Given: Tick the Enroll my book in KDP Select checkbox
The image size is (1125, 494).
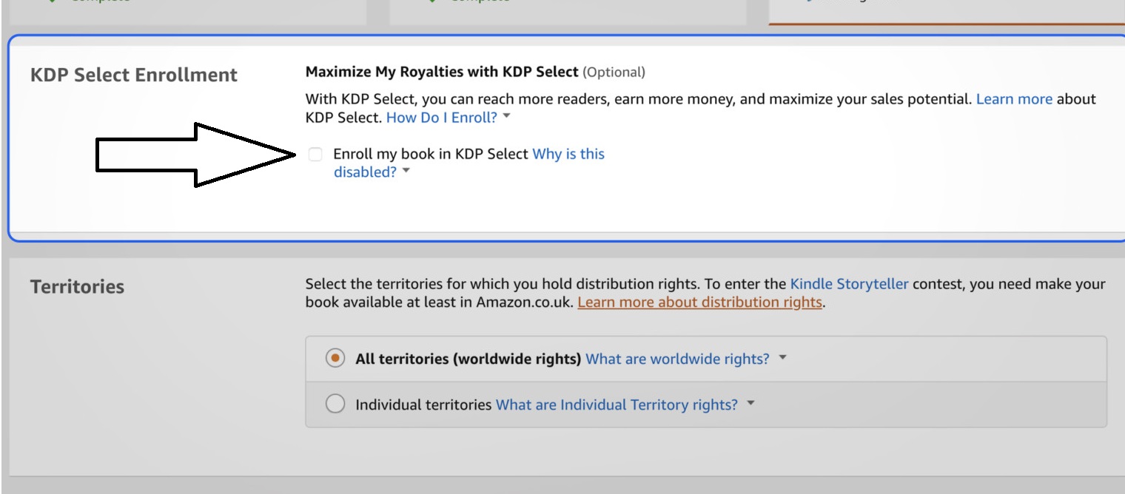Looking at the screenshot, I should point(315,154).
